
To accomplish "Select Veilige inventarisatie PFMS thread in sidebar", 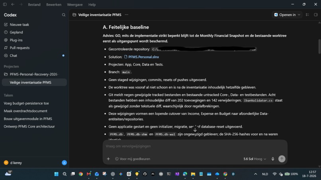I will (34, 82).
